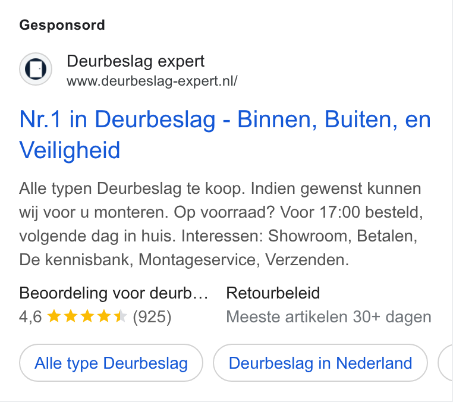
Task: Select the Alle type Deurbeslag chip
Action: [x=111, y=363]
